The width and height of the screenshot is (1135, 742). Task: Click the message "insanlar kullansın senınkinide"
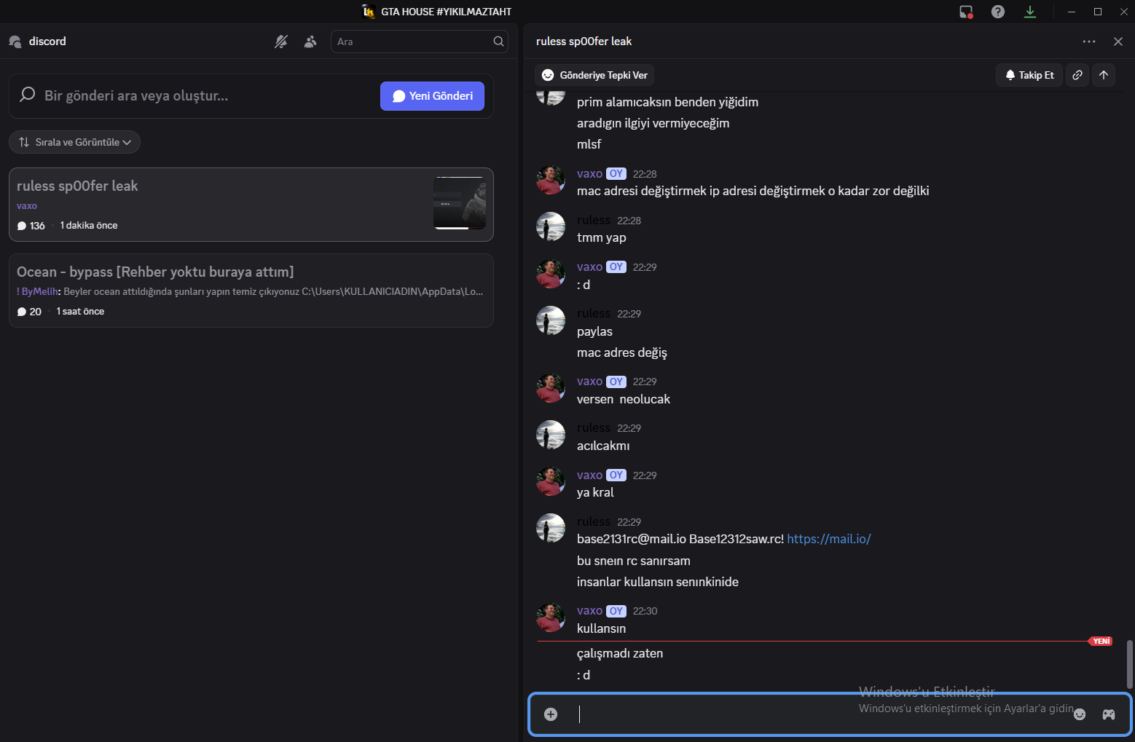click(658, 582)
